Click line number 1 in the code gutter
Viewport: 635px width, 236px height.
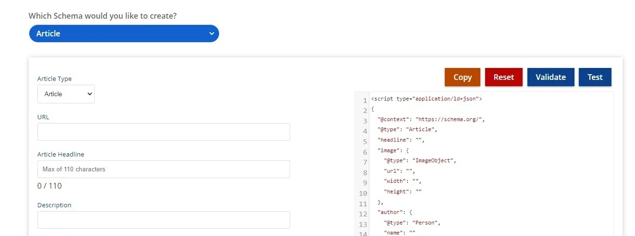pos(365,101)
